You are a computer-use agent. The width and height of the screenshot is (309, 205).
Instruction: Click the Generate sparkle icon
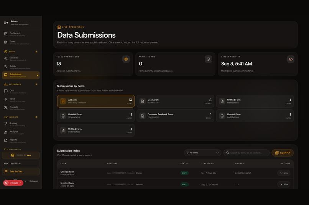[6, 58]
